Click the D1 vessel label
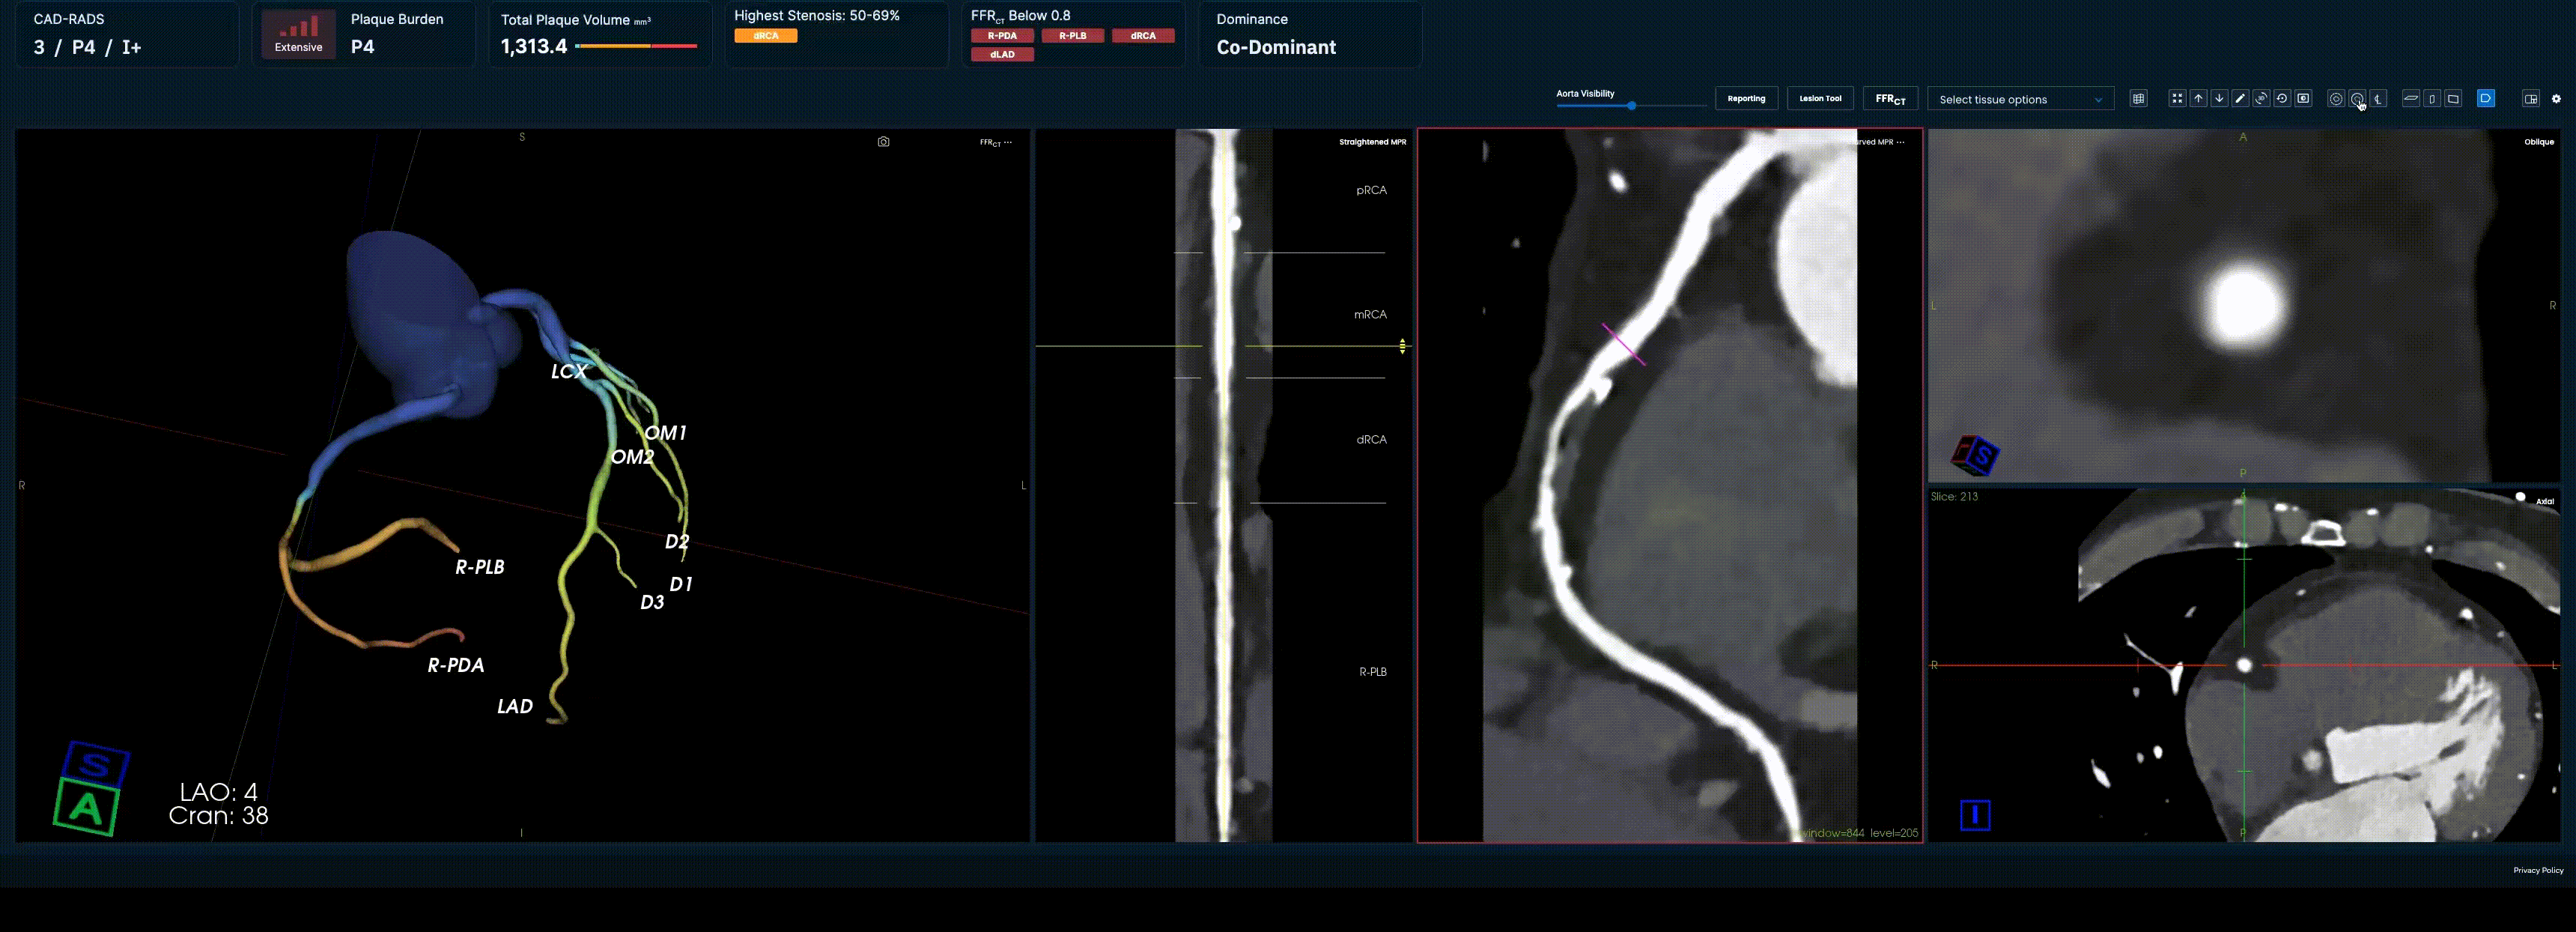Viewport: 2576px width, 932px height. (681, 584)
